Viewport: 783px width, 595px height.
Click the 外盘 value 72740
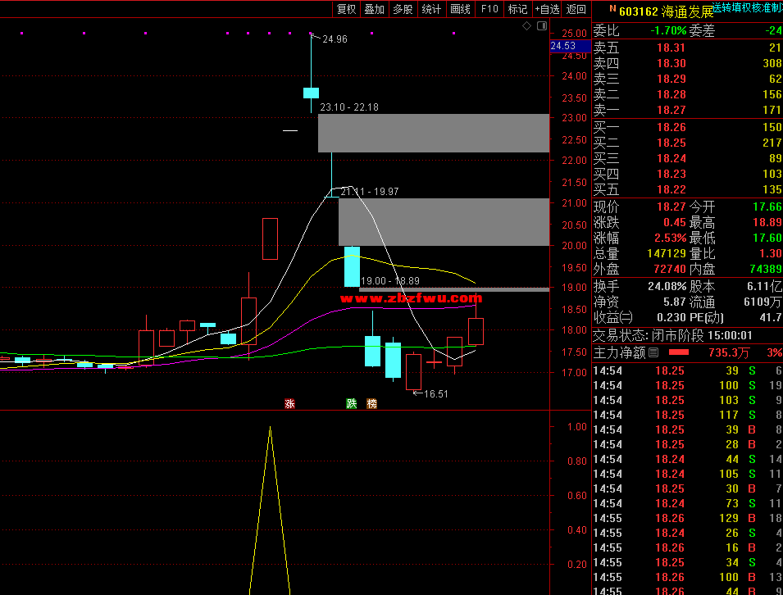[x=670, y=269]
